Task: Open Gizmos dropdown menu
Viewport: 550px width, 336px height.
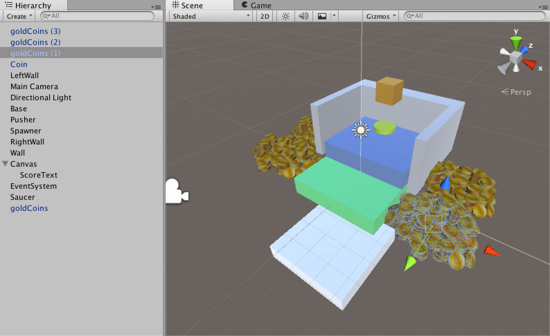Action: (381, 16)
